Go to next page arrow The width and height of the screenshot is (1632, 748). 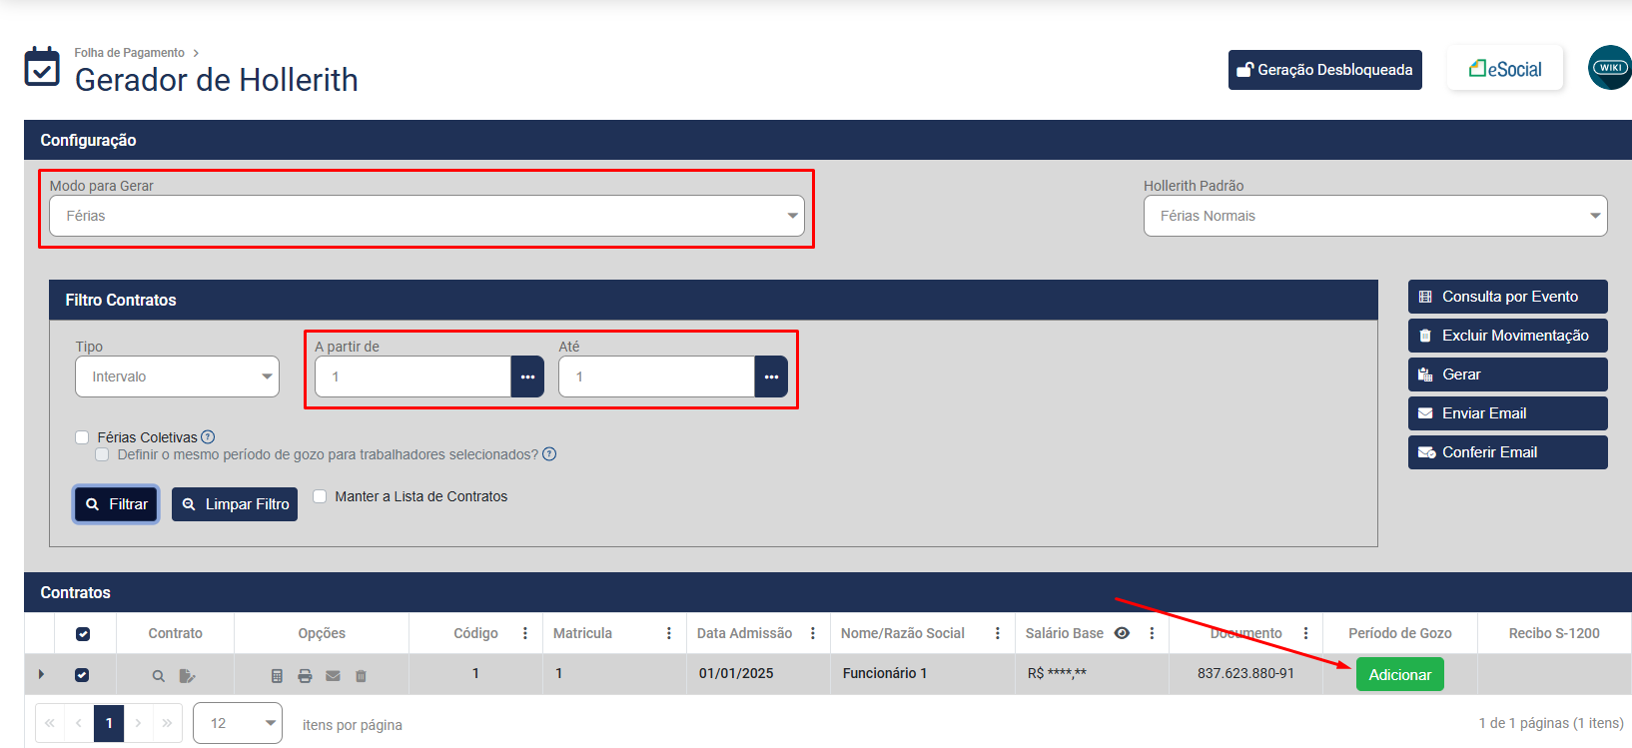point(138,723)
